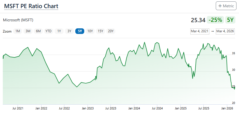The height and width of the screenshot is (117, 239).
Task: Click the Jan 2022 axis label
Action: pos(41,109)
